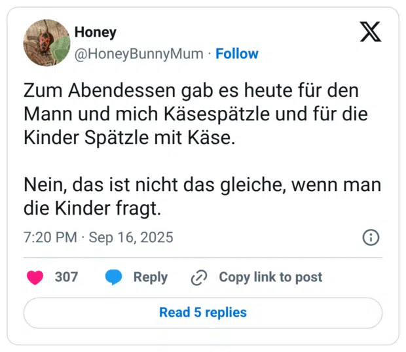The width and height of the screenshot is (406, 352).
Task: Click the line 'die Kinder fragt.'
Action: click(x=92, y=209)
